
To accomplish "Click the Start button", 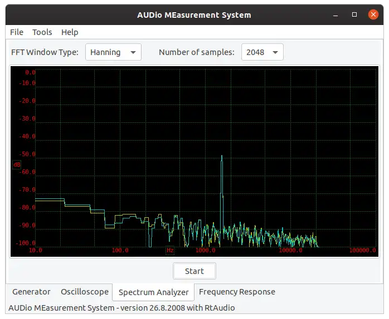I will 194,271.
